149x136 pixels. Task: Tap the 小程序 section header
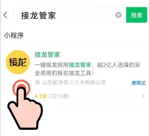14,36
